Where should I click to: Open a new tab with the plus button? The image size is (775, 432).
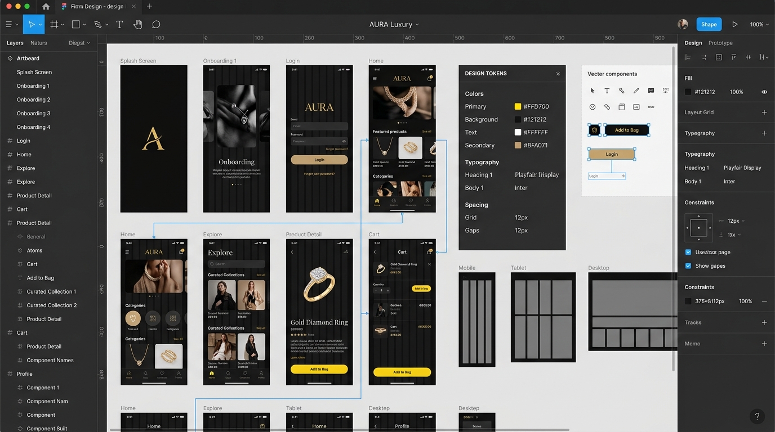tap(149, 6)
